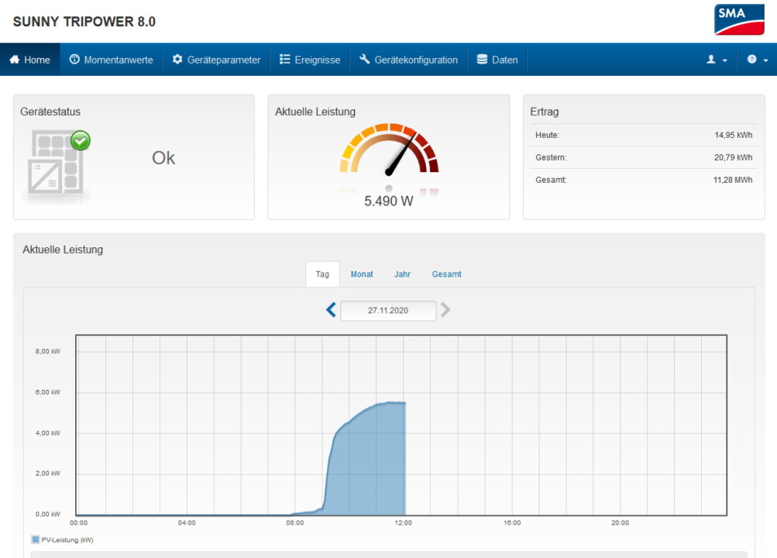Click the 0,00 kW axis label

tap(47, 515)
